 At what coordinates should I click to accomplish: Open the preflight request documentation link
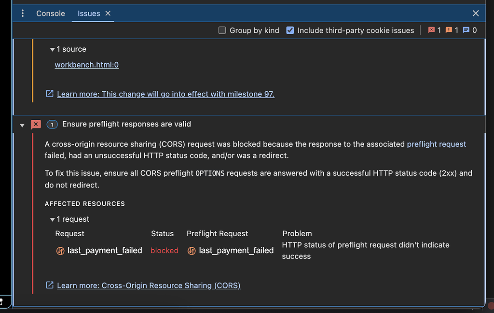pos(436,144)
